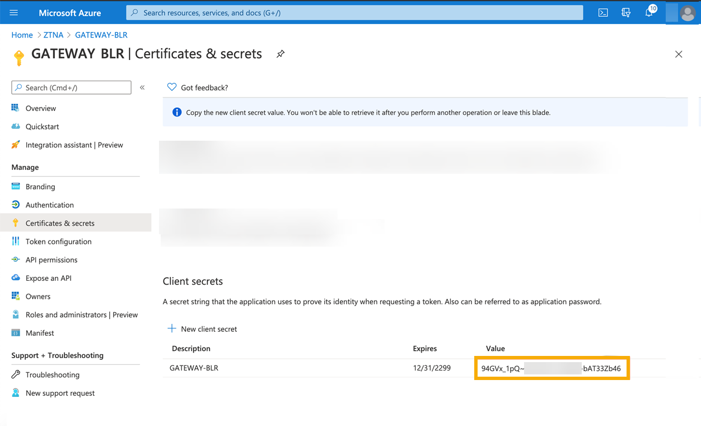Collapse the sidebar with the double chevron
This screenshot has width=701, height=426.
tap(142, 87)
